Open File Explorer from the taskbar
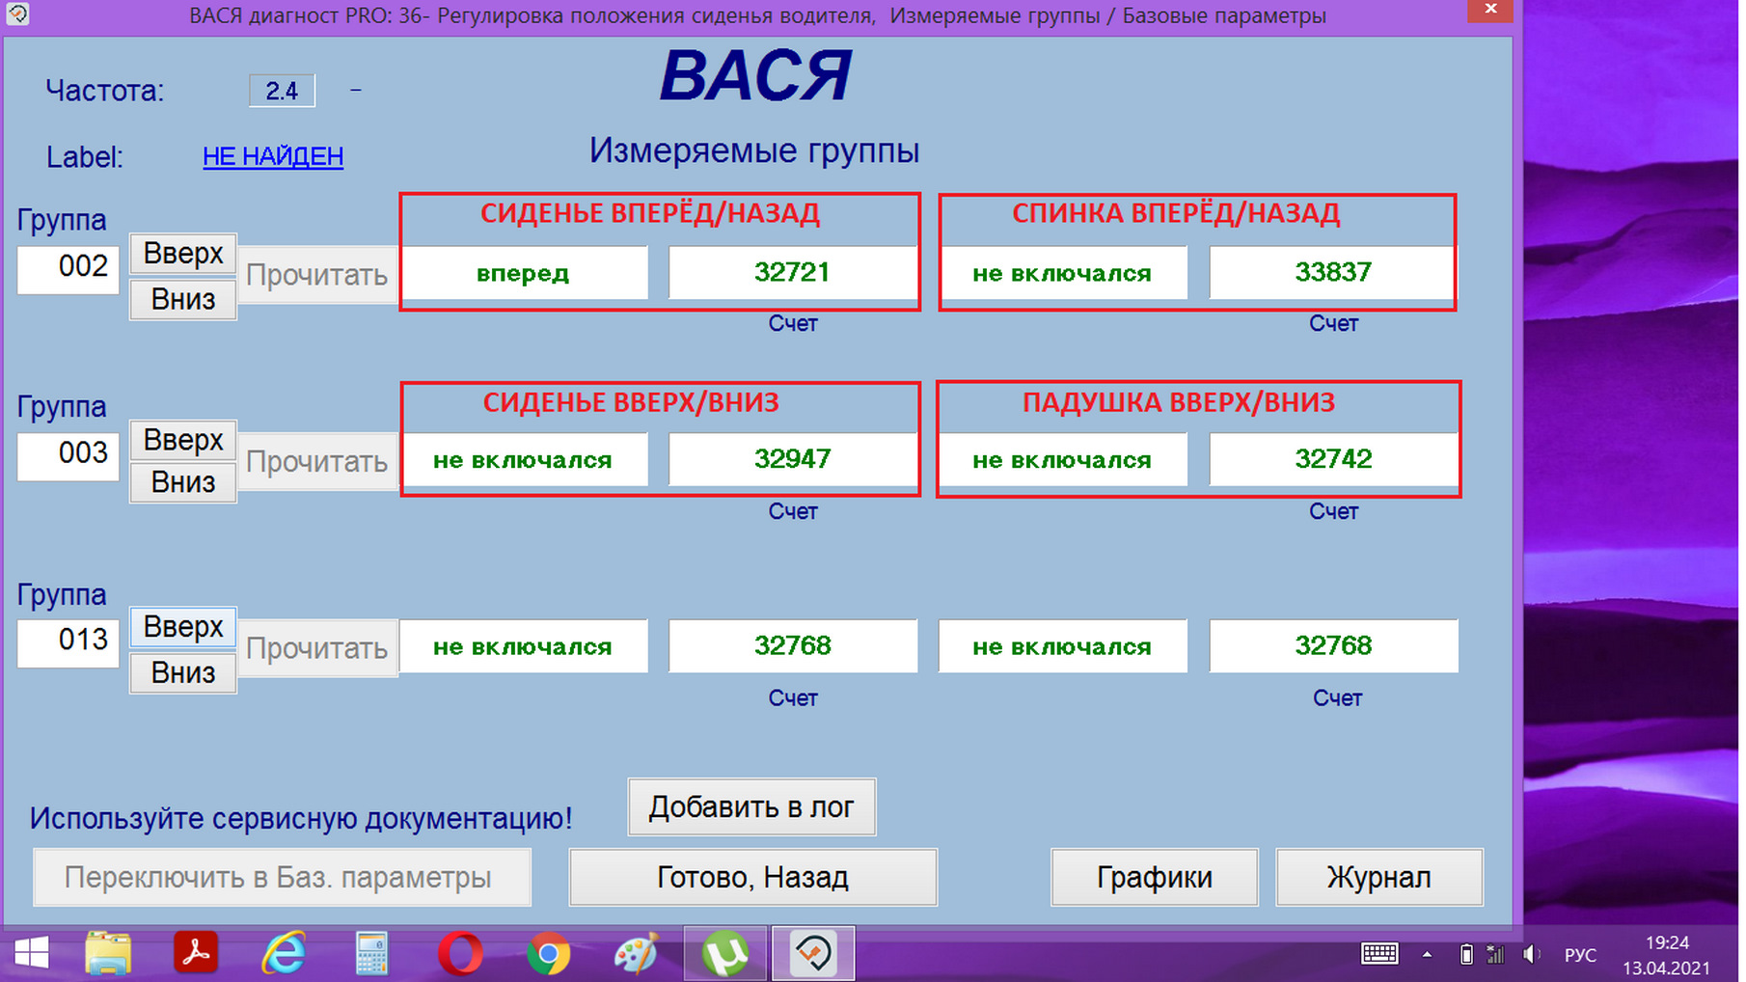This screenshot has height=982, width=1746. click(108, 955)
